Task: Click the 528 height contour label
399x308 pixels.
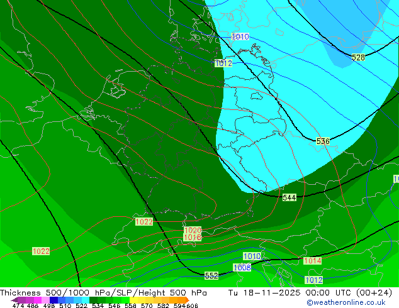Action: [x=358, y=57]
